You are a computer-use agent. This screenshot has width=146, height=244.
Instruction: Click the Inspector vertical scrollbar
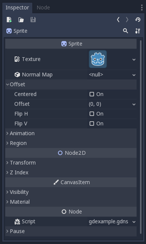[141, 137]
